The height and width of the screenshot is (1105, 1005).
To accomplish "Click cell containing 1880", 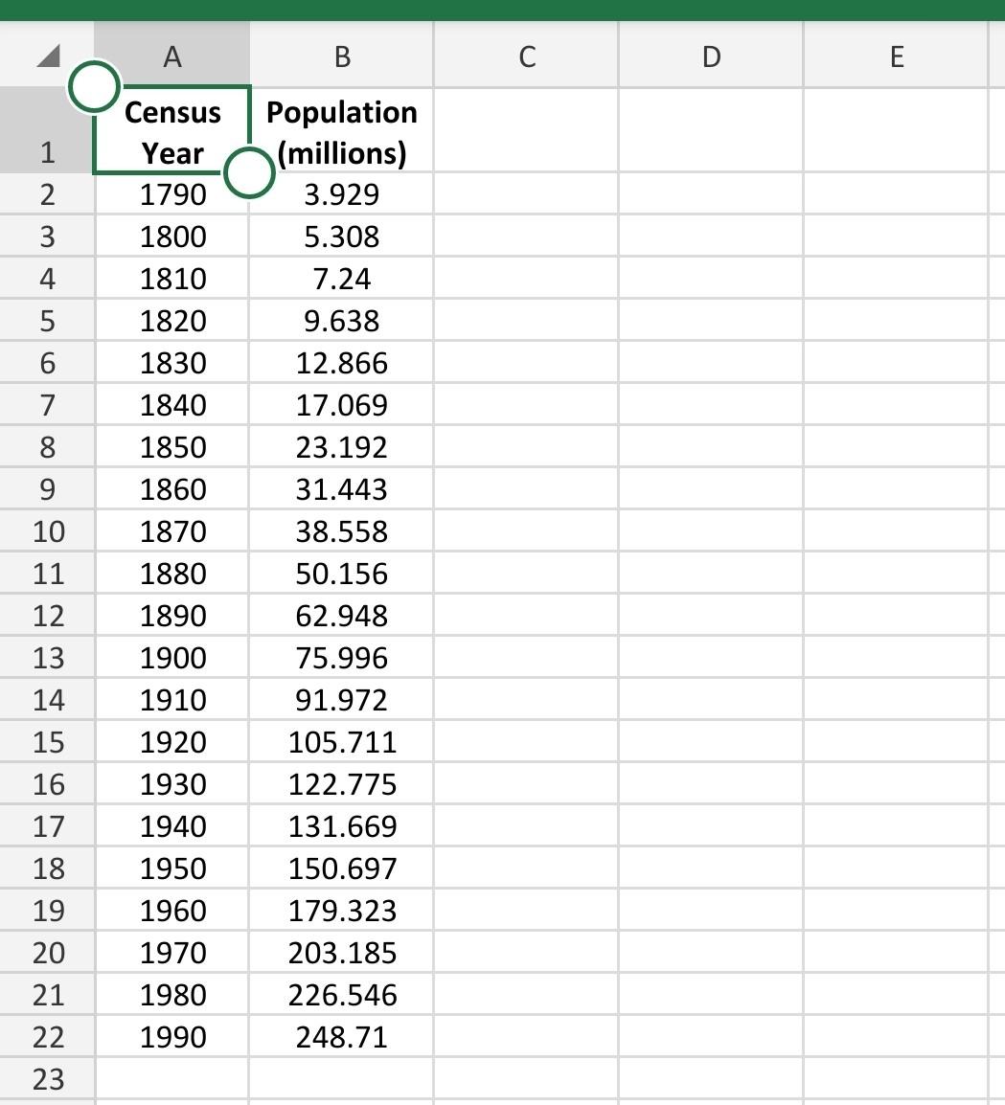I will pyautogui.click(x=172, y=573).
